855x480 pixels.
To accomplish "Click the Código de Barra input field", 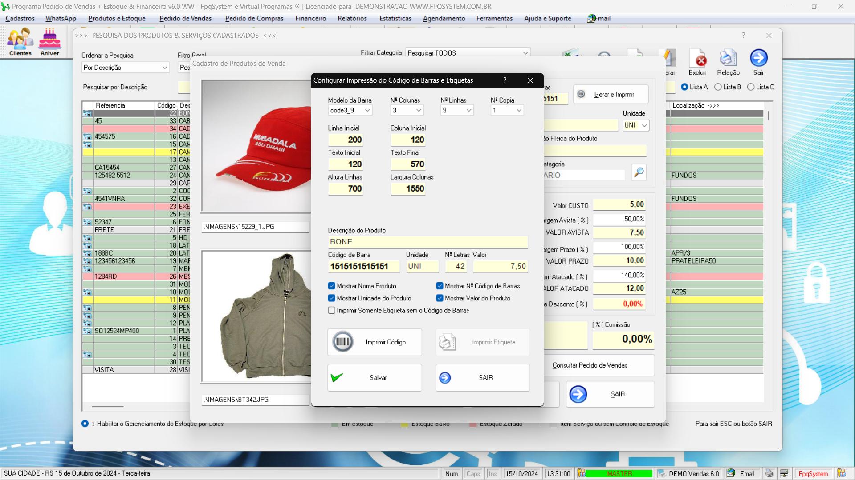I will tap(364, 266).
